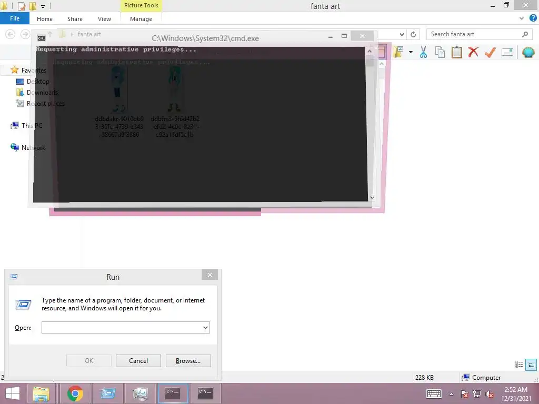Image resolution: width=539 pixels, height=404 pixels.
Task: Click the muted volume tray icon
Action: pyautogui.click(x=489, y=394)
